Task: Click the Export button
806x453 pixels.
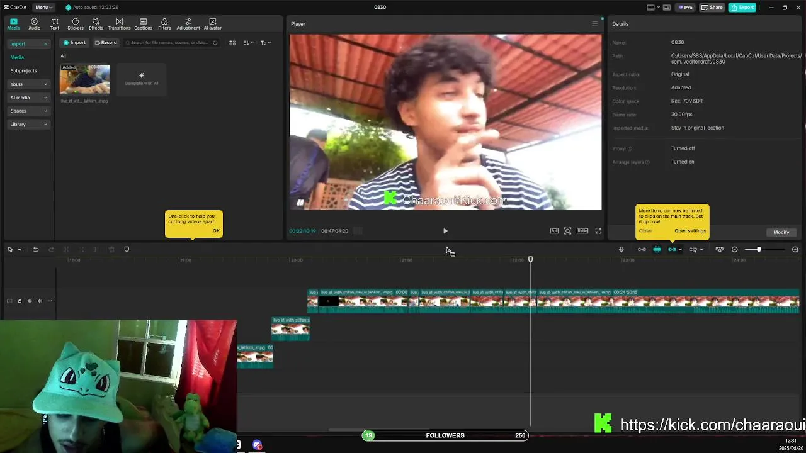Action: point(742,8)
